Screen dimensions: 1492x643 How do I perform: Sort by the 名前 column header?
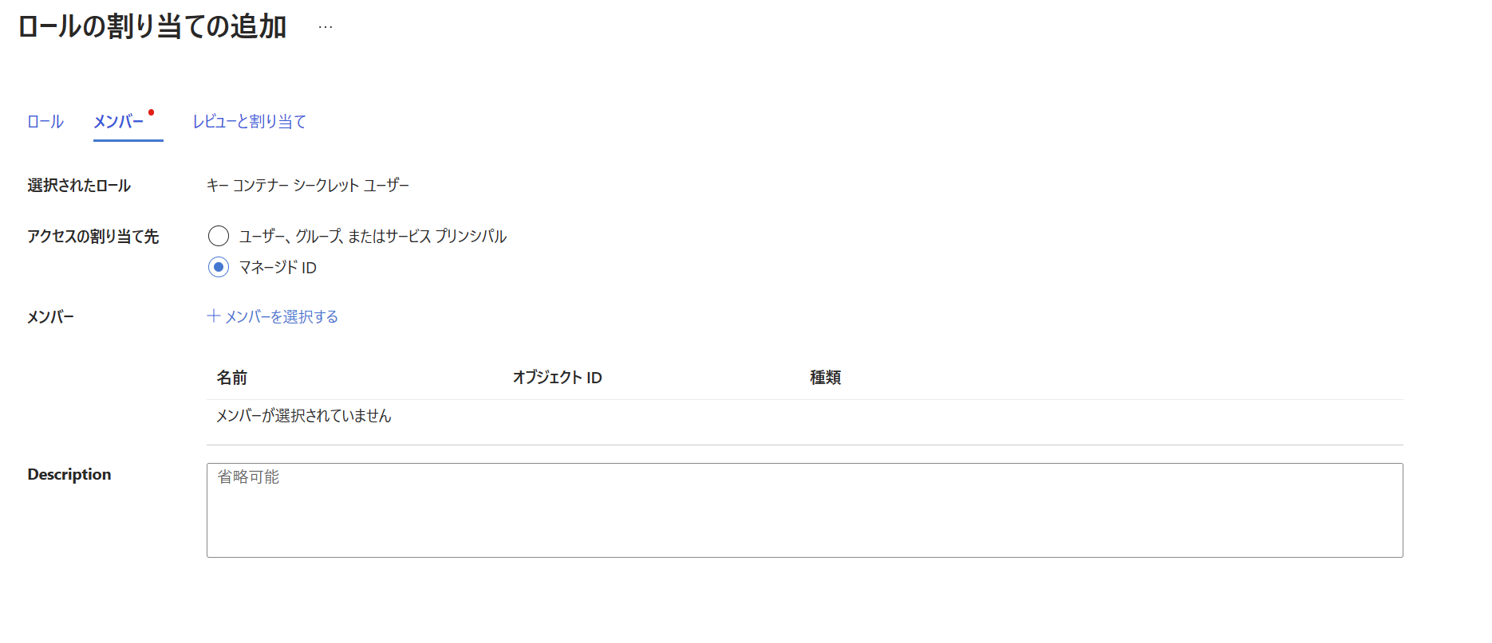(232, 378)
